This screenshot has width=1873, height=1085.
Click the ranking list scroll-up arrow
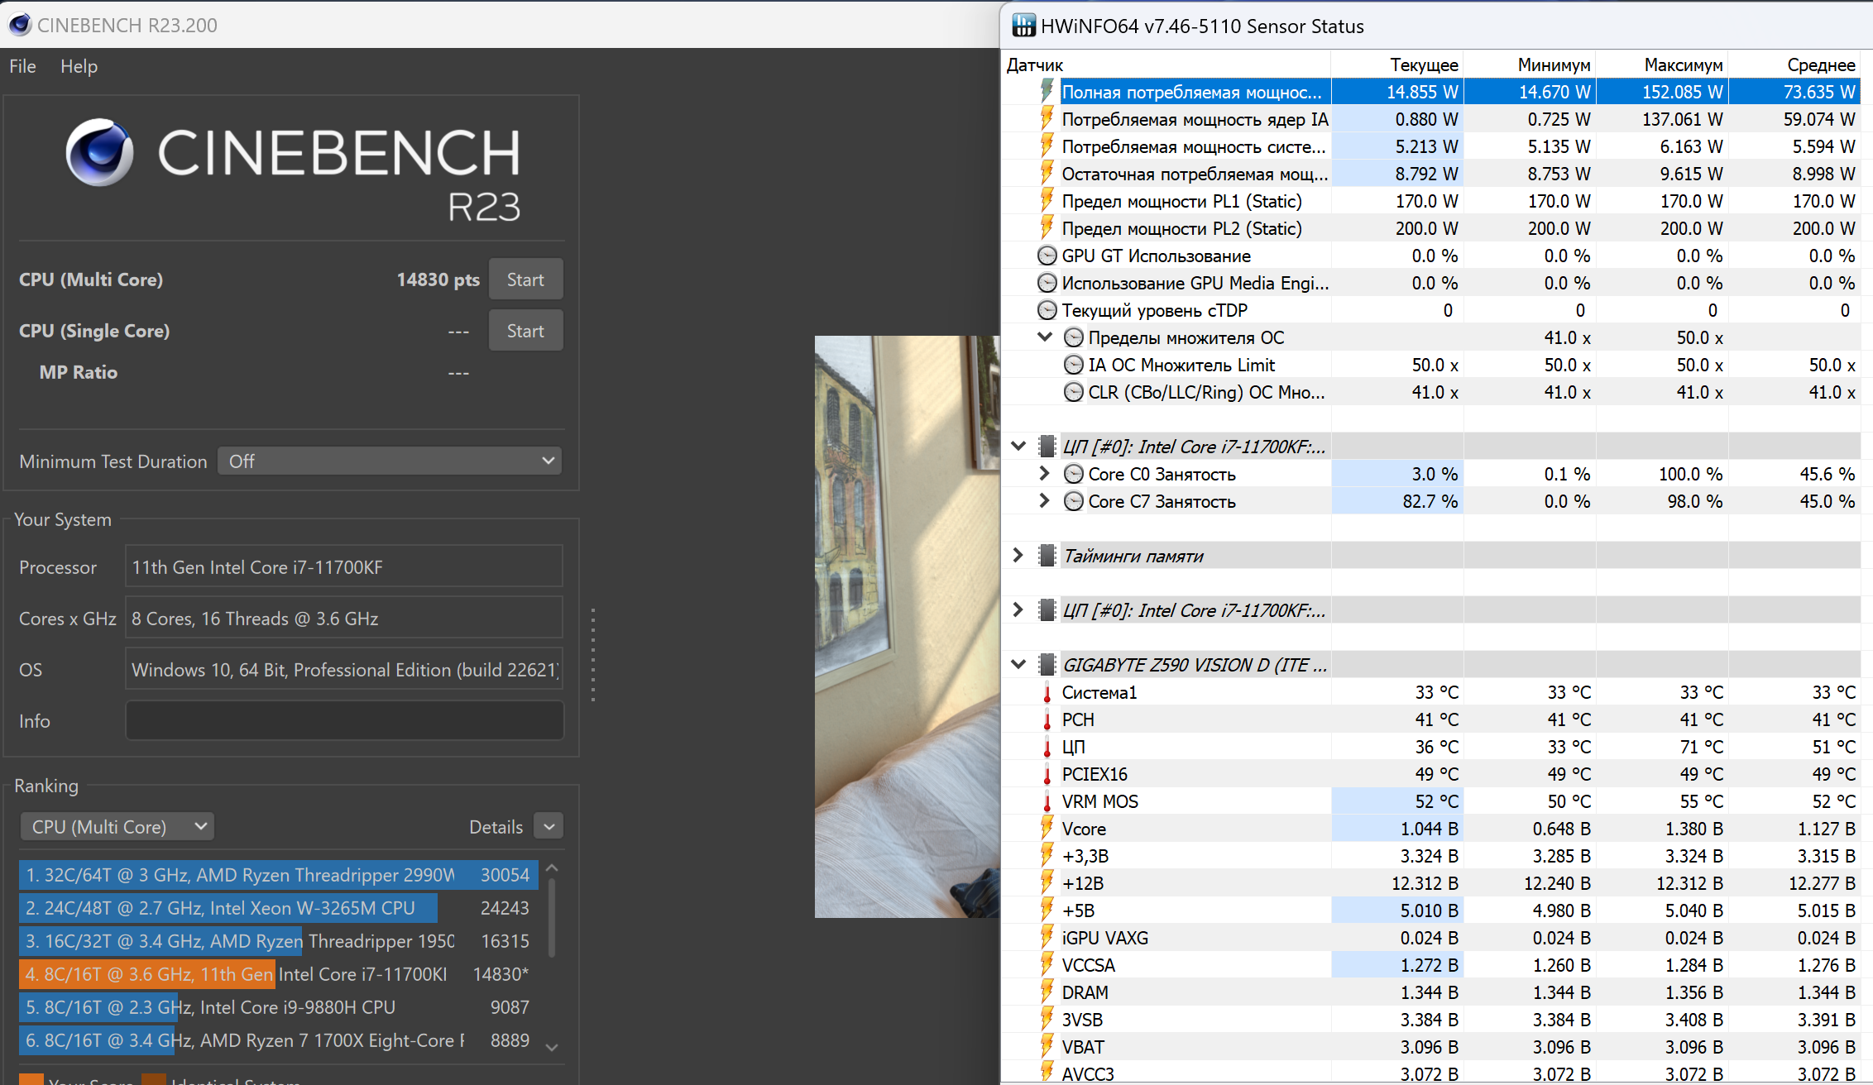pyautogui.click(x=552, y=868)
